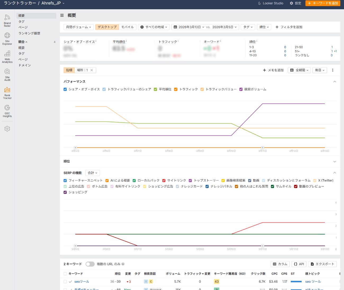The height and width of the screenshot is (290, 344).
Task: Open GSC Insights from the sidebar
Action: [7, 111]
